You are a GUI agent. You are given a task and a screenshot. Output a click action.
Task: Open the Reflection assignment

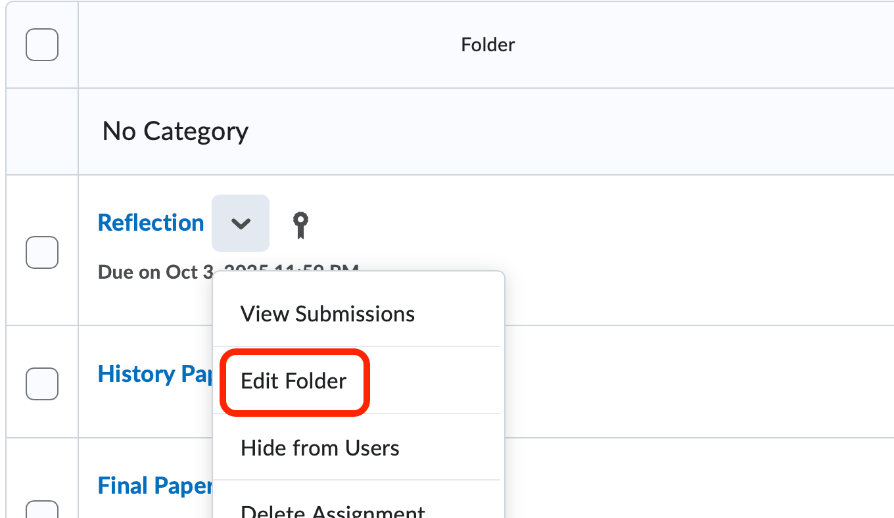(x=151, y=223)
